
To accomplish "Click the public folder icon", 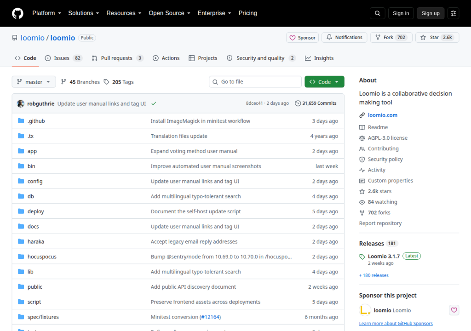I will pyautogui.click(x=21, y=286).
